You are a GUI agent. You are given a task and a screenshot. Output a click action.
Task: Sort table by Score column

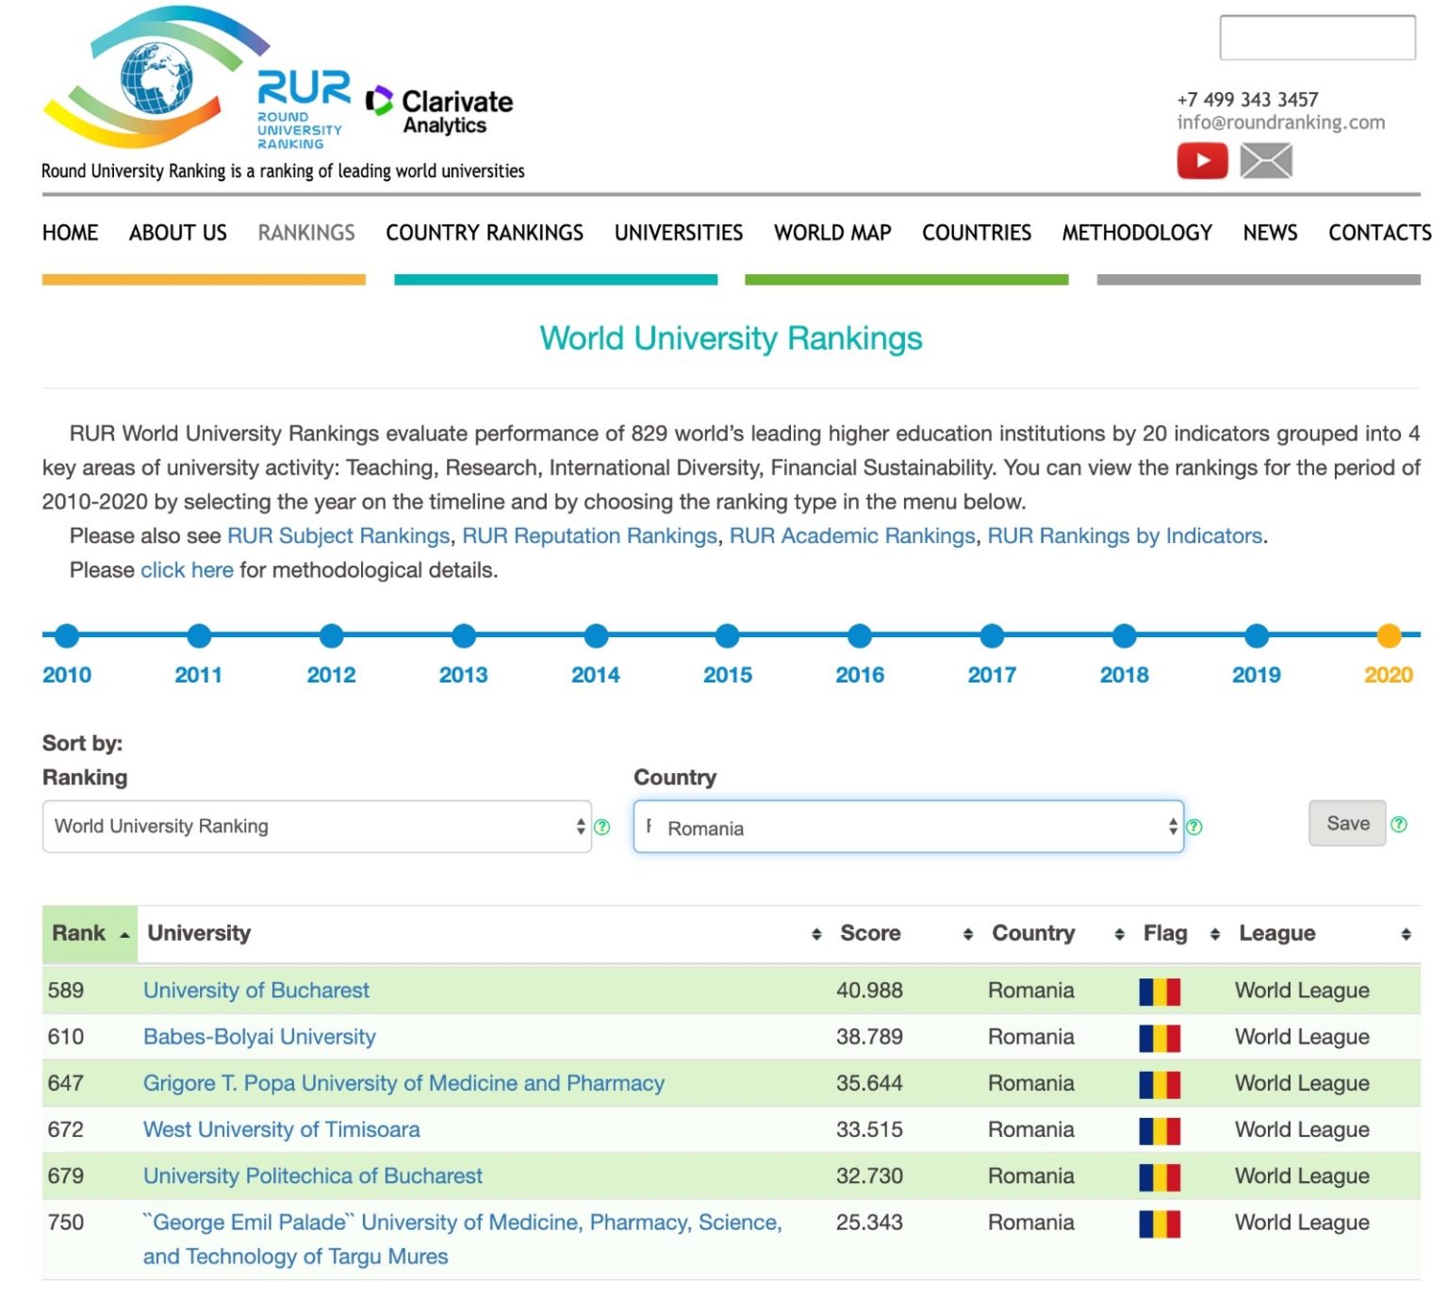(870, 933)
